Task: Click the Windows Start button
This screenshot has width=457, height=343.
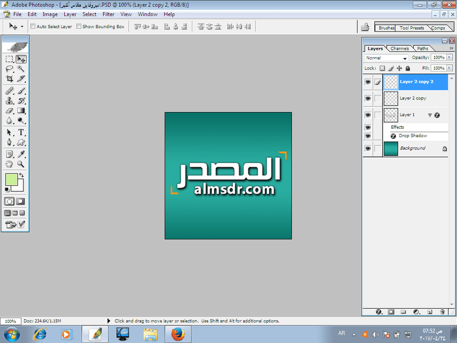Action: pos(11,334)
